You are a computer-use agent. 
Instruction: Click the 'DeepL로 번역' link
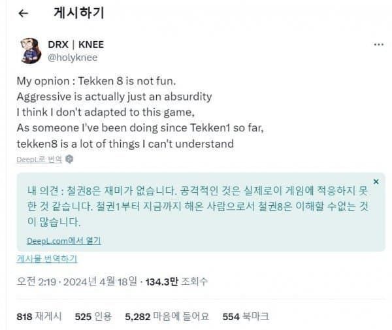pyautogui.click(x=39, y=159)
